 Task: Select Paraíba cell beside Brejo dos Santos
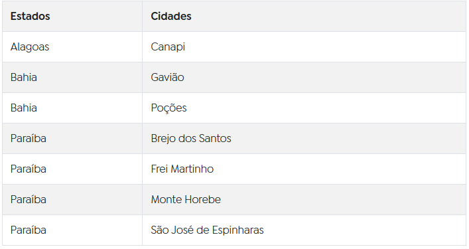point(72,138)
